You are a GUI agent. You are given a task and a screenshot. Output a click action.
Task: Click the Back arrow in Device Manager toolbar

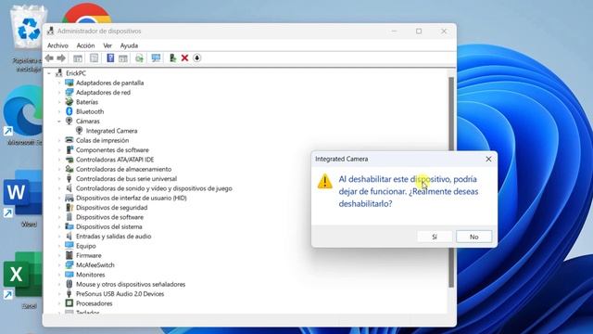tap(49, 58)
